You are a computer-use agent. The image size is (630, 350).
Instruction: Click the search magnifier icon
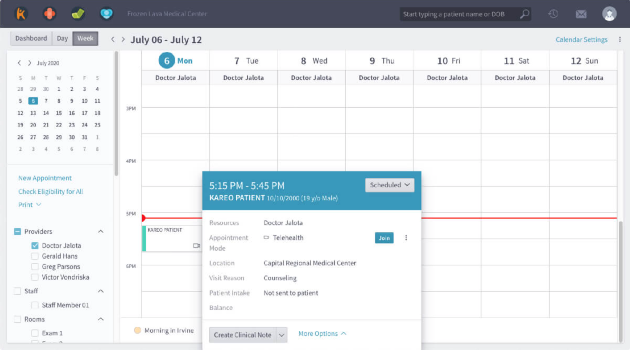click(524, 14)
